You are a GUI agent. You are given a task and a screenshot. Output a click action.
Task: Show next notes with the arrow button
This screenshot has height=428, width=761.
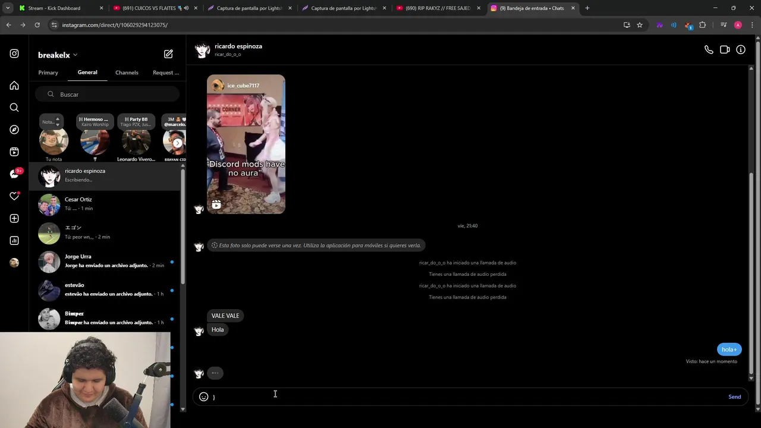pyautogui.click(x=177, y=143)
